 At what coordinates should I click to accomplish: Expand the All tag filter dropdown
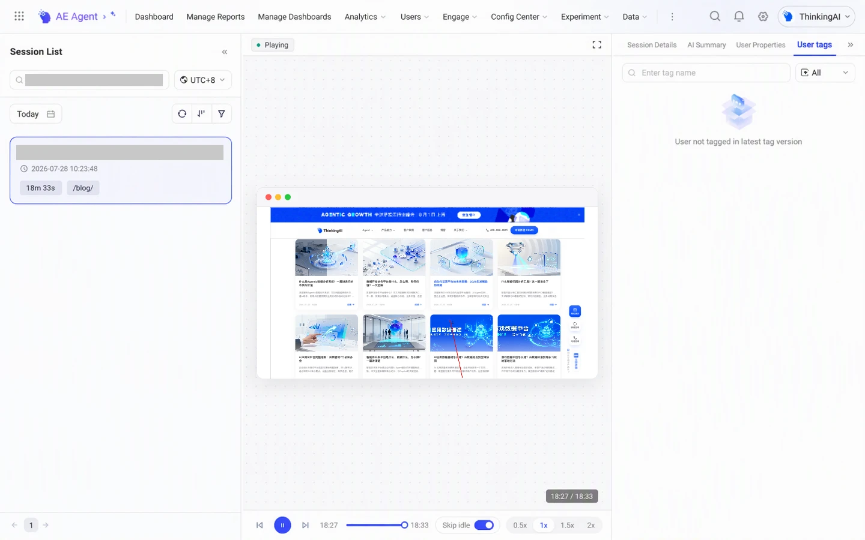pos(825,73)
